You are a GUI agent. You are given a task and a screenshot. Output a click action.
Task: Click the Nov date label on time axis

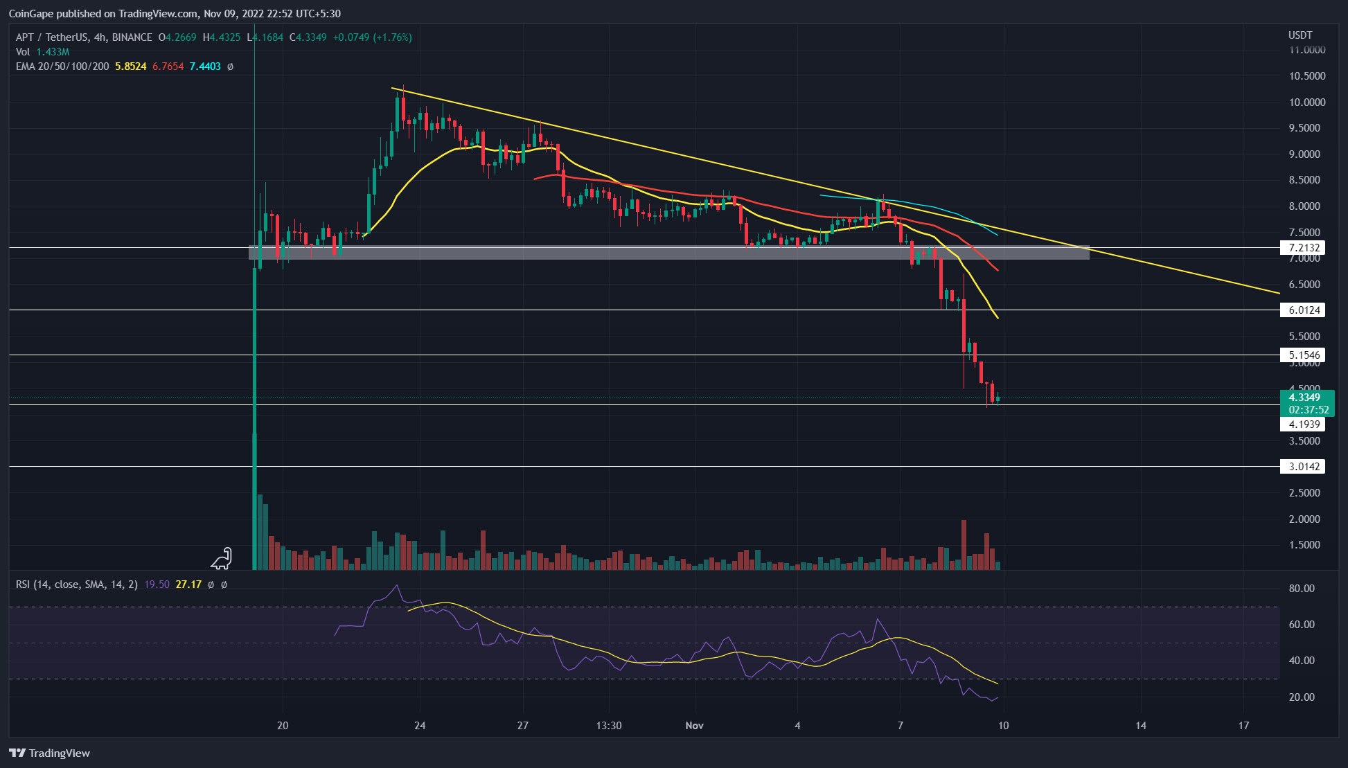point(694,726)
